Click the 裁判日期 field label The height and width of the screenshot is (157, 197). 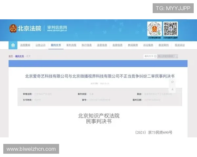tap(138, 100)
